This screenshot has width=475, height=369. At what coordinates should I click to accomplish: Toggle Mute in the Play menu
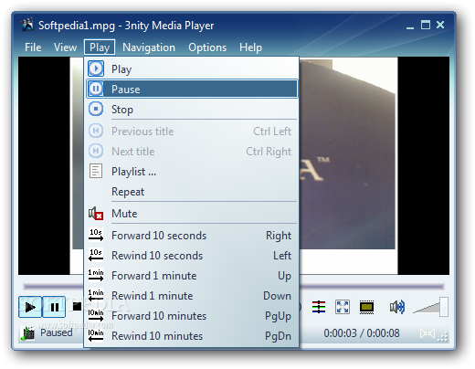coord(192,214)
